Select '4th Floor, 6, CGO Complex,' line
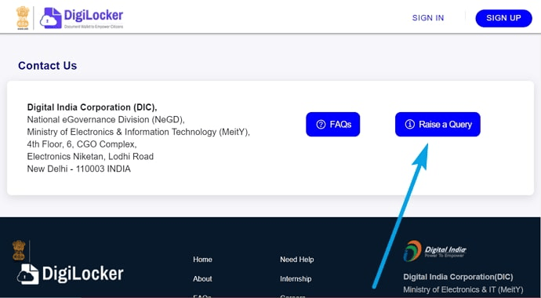 [82, 144]
